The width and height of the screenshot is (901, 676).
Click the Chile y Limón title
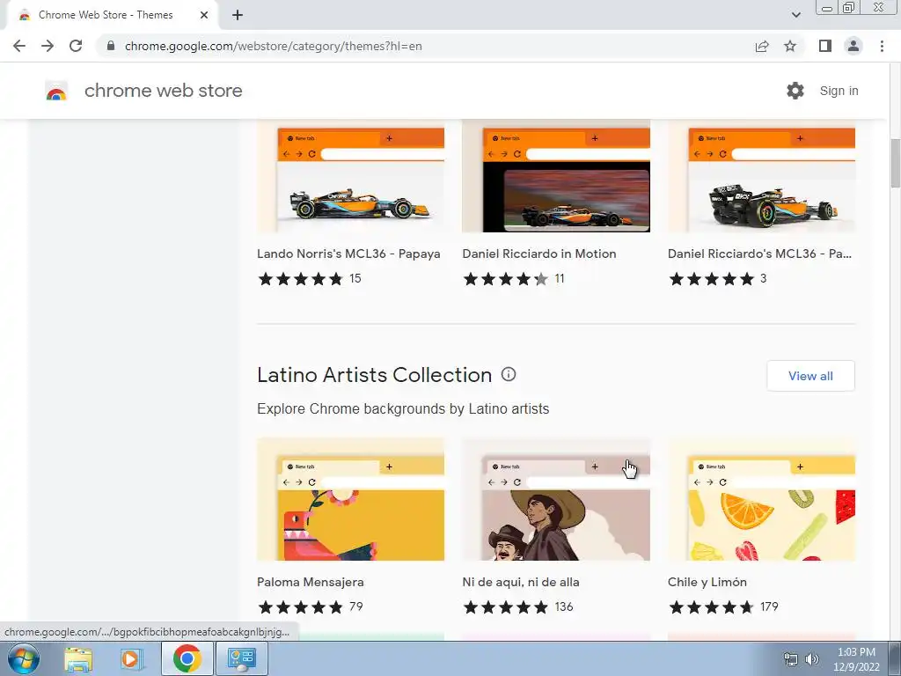pos(707,582)
